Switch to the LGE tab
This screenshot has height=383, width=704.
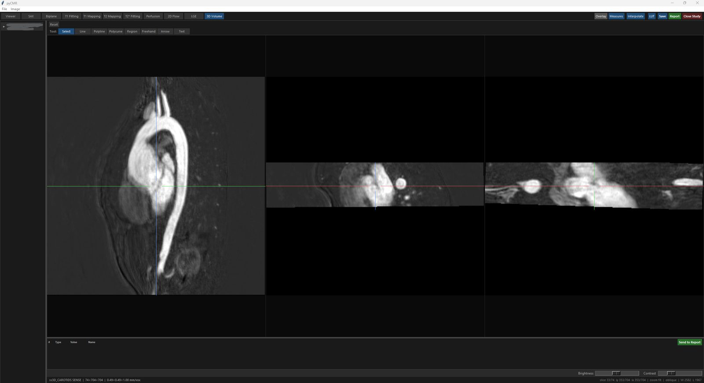tap(194, 16)
